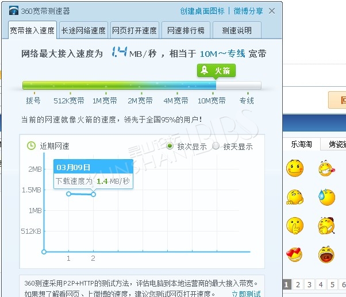This screenshot has height=297, width=346.
Task: Click the 512K宽带 scale label
Action: [69, 101]
